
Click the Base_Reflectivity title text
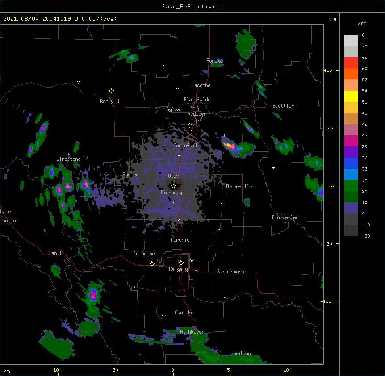click(x=192, y=7)
